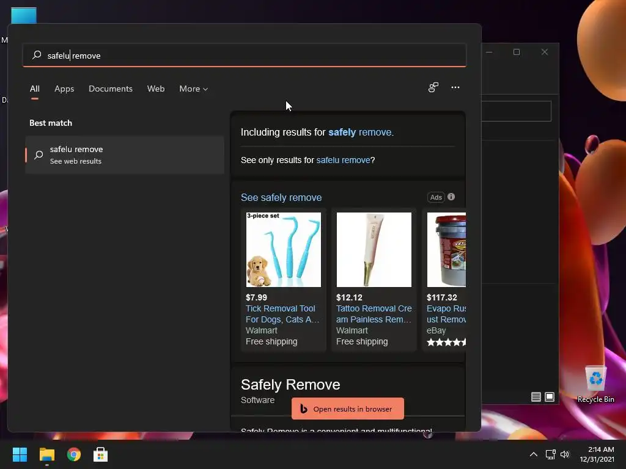The image size is (626, 469).
Task: Open 'Tick Removal Tool For Dogs' link
Action: click(x=282, y=314)
